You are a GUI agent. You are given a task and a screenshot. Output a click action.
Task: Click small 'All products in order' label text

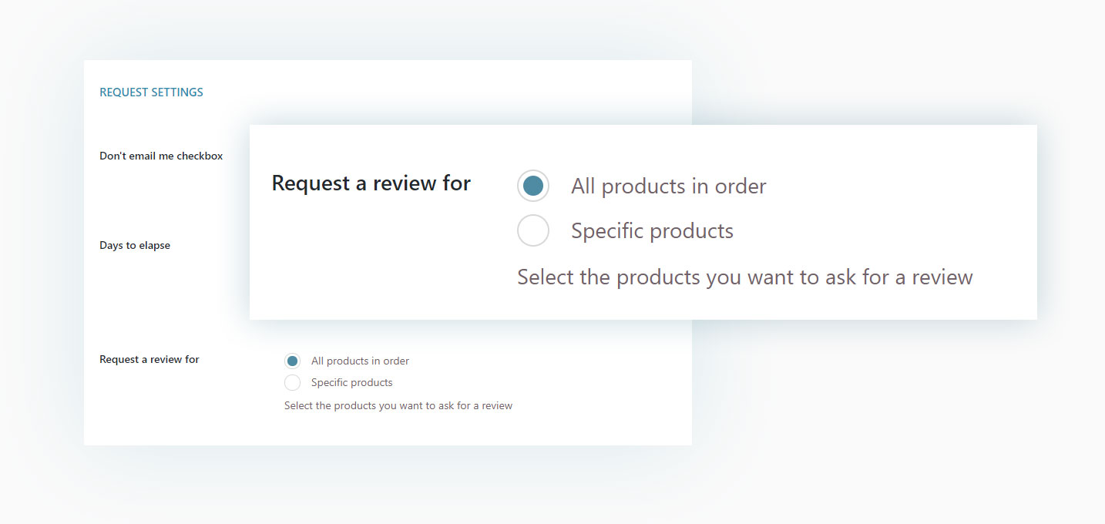point(360,361)
